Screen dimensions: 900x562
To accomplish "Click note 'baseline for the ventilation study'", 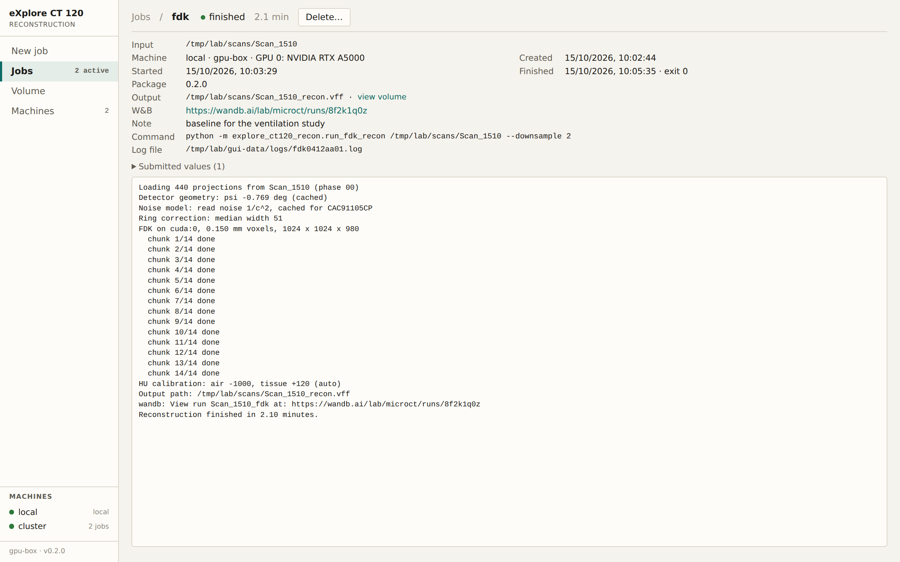I will coord(255,124).
